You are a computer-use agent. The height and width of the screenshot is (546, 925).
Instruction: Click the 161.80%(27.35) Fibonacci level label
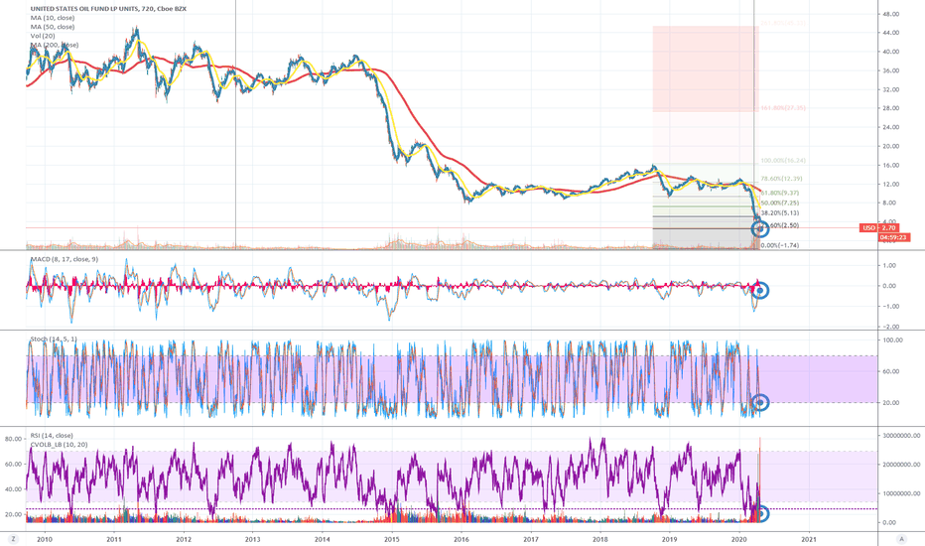click(783, 108)
